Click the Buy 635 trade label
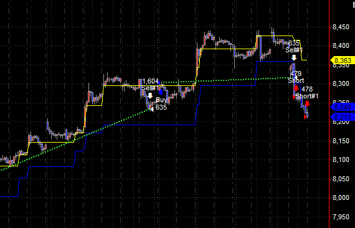 click(161, 103)
